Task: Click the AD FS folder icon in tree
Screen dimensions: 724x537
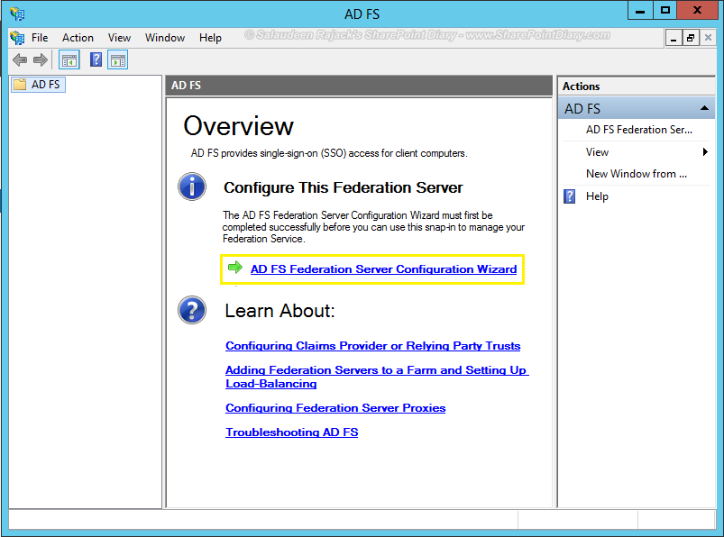Action: point(20,85)
